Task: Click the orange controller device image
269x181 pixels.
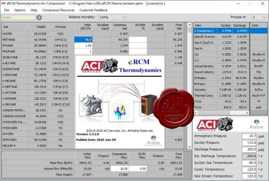Action: [148, 105]
